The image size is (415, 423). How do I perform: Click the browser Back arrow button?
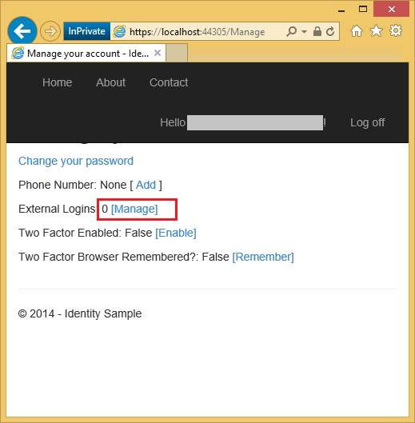[22, 31]
